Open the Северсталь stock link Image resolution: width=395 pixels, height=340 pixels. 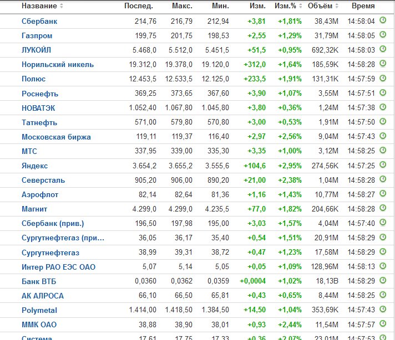pyautogui.click(x=43, y=181)
